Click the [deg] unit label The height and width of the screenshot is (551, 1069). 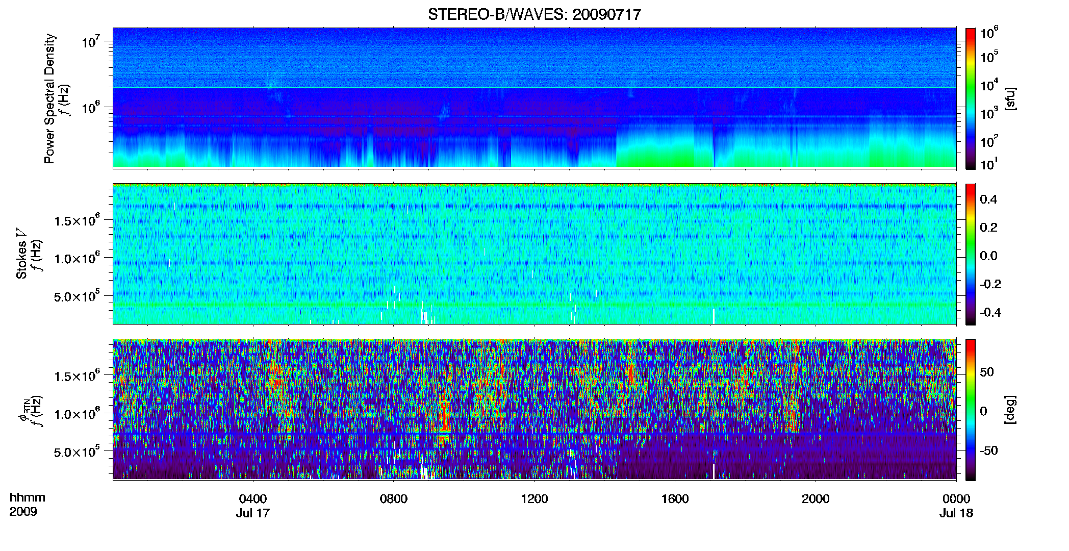[1010, 410]
